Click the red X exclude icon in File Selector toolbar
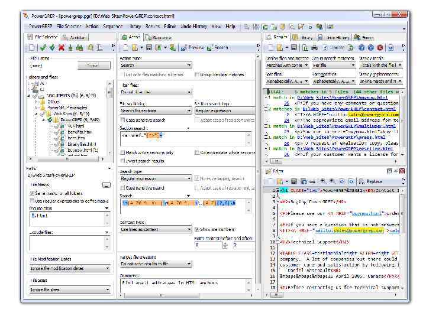Viewport: 426px width, 319px height. click(62, 48)
